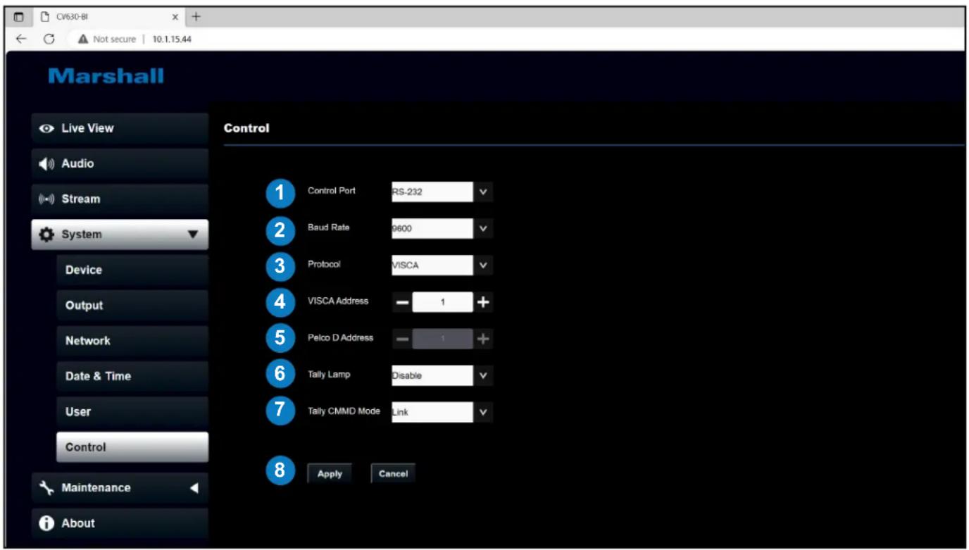Click the Control page heading text

click(x=246, y=128)
